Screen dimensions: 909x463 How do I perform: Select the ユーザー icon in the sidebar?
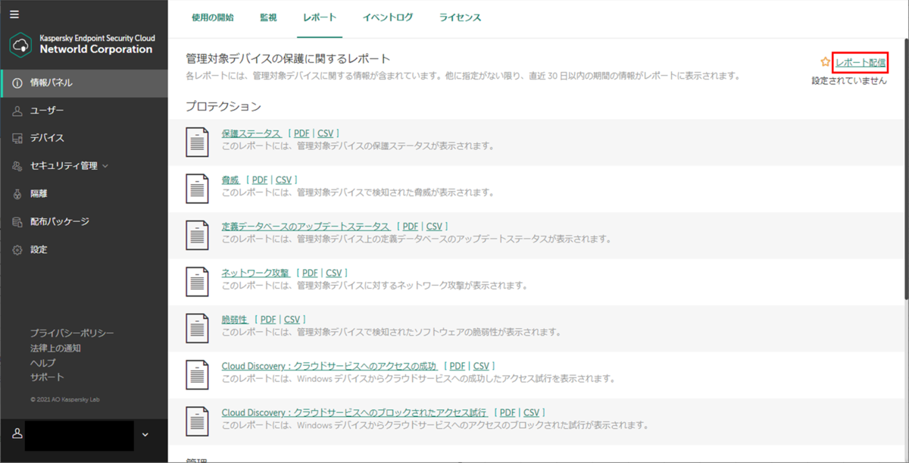17,111
